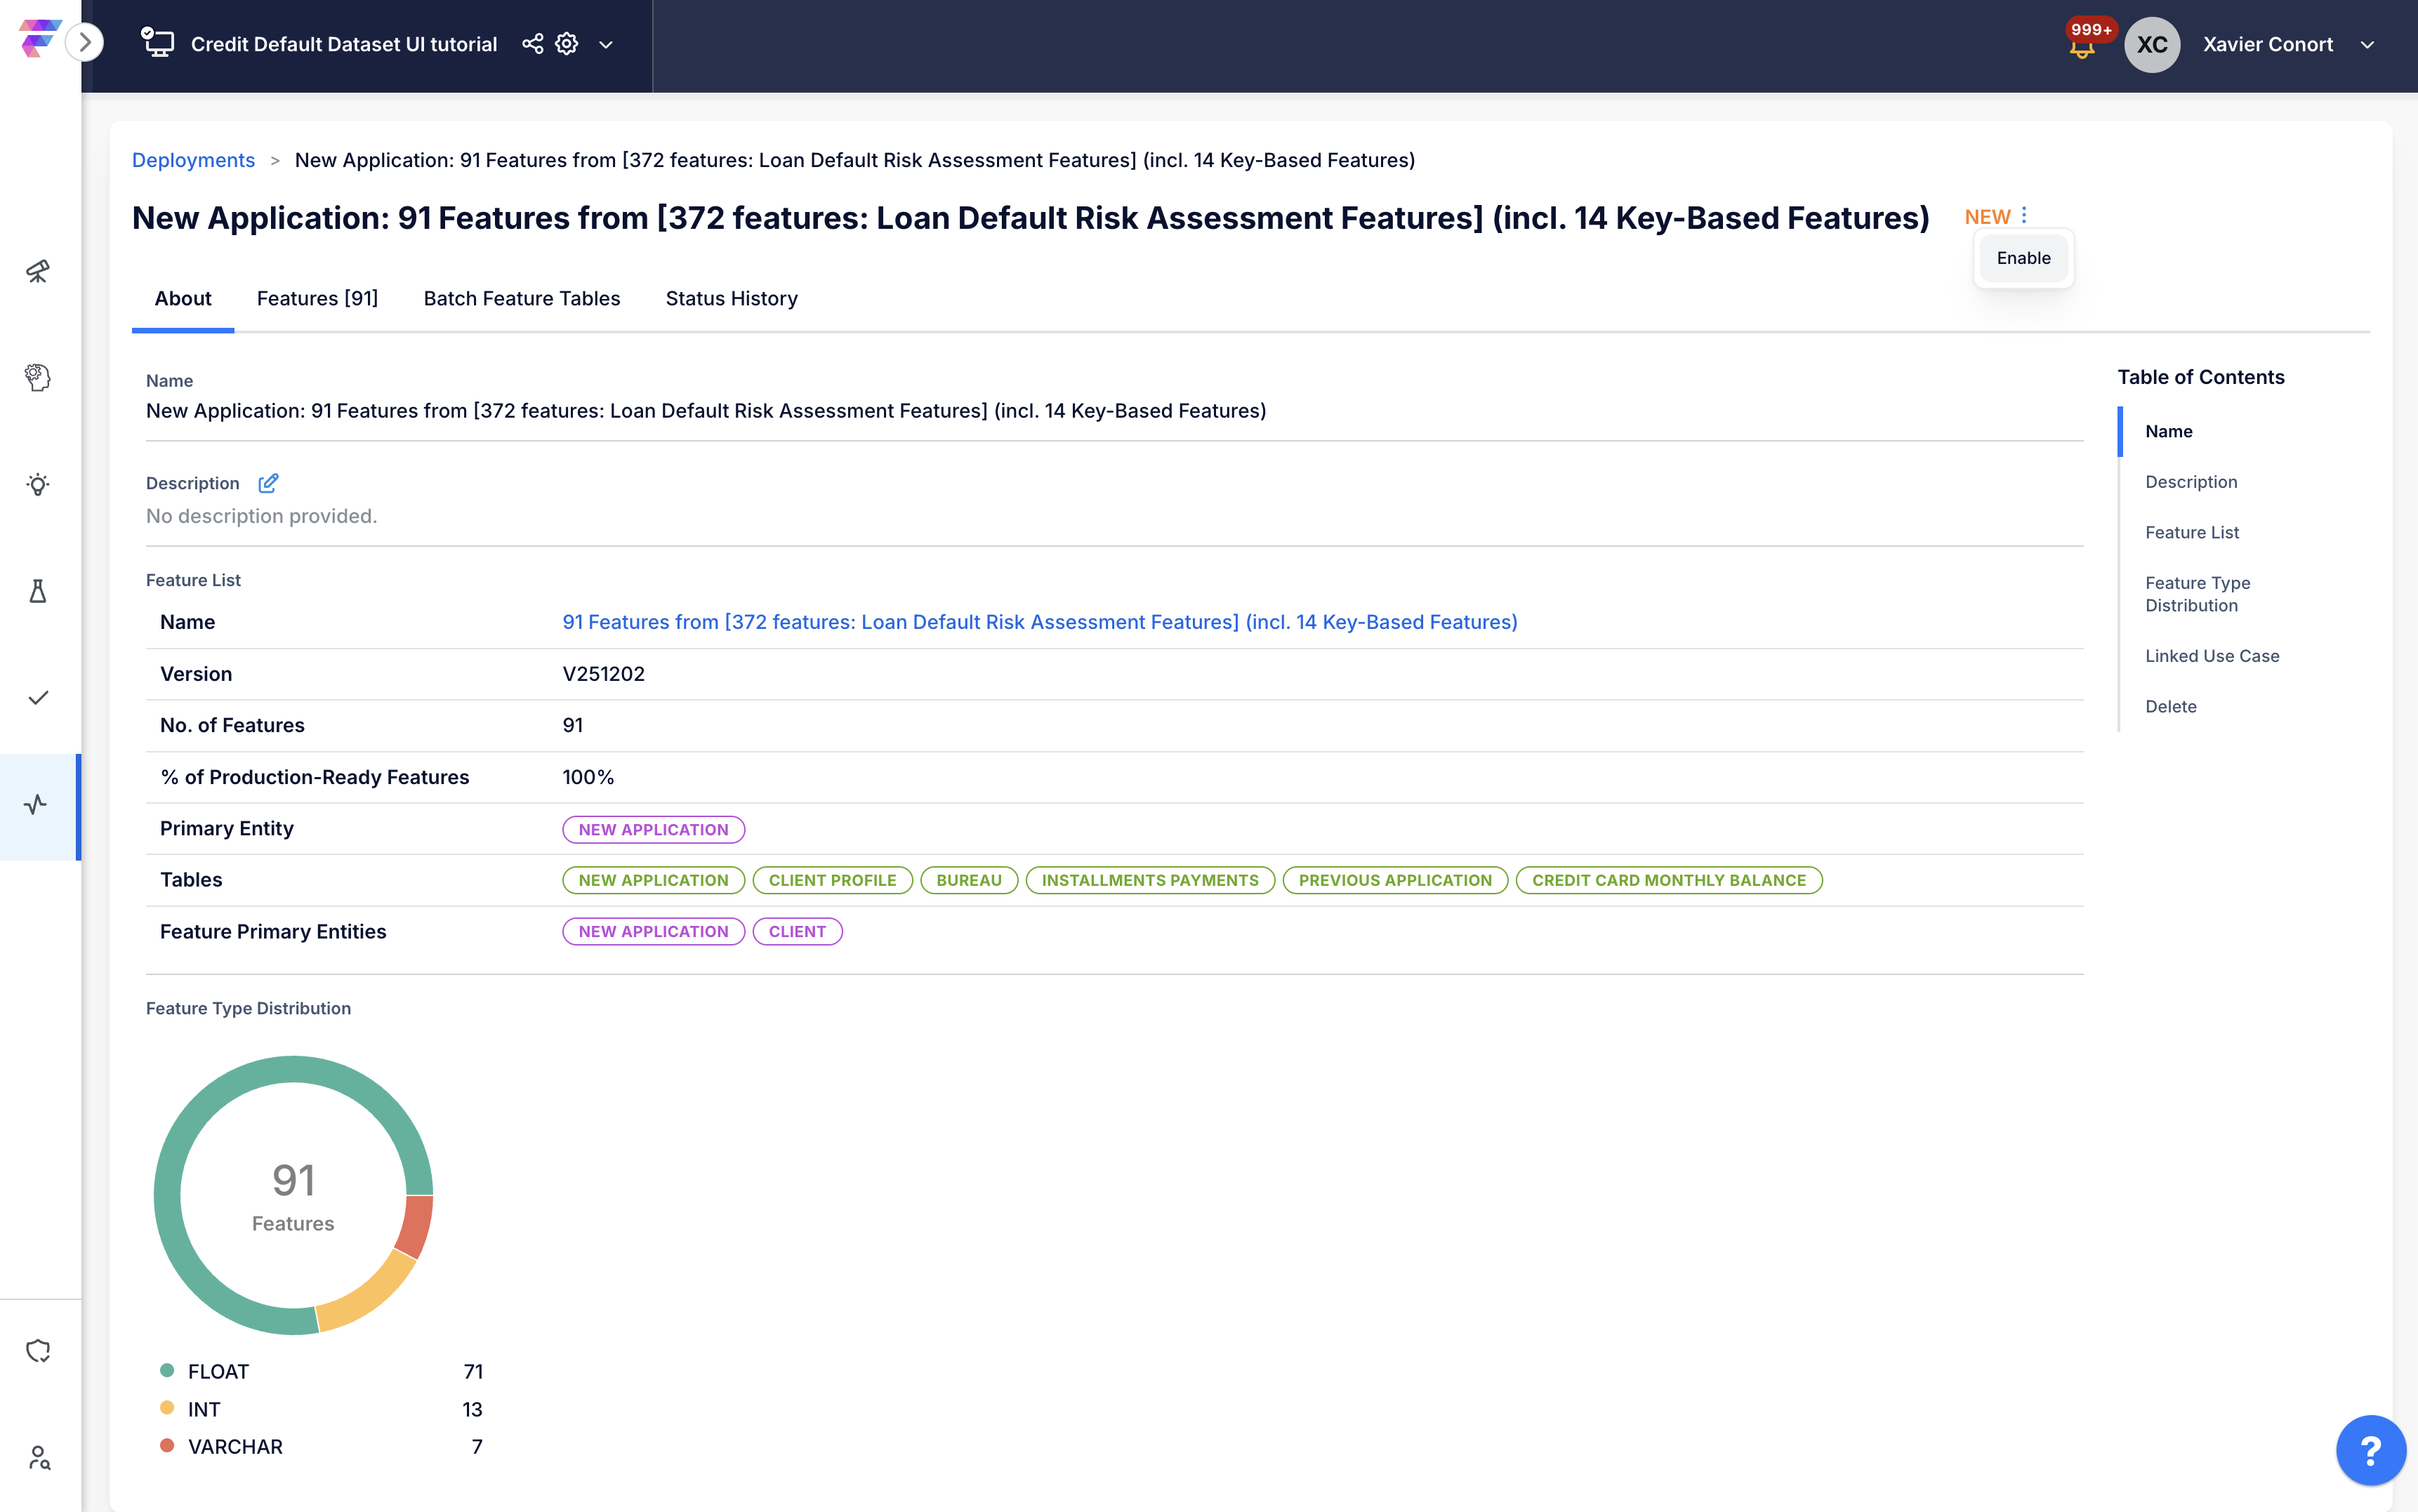Click the user search icon in the sidebar
Viewport: 2418px width, 1512px height.
point(38,1458)
